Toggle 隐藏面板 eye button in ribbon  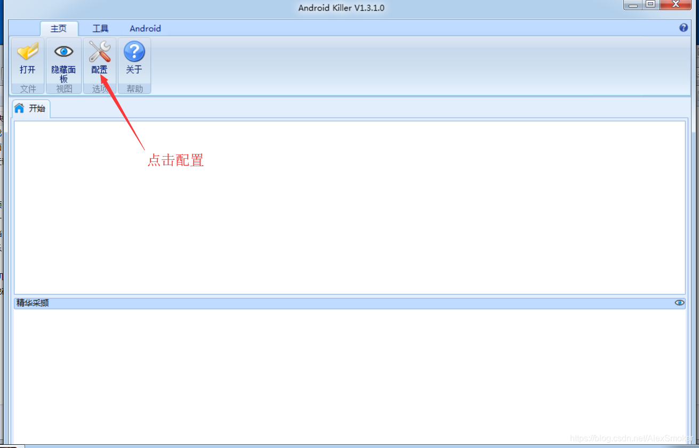[63, 60]
